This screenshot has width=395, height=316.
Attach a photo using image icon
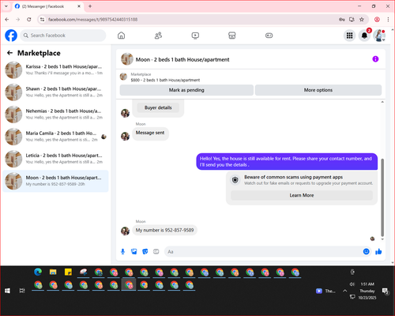coord(134,252)
